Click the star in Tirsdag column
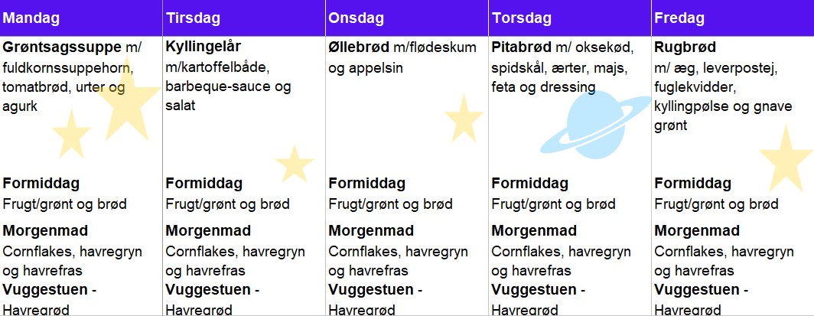The image size is (814, 316). click(x=295, y=164)
